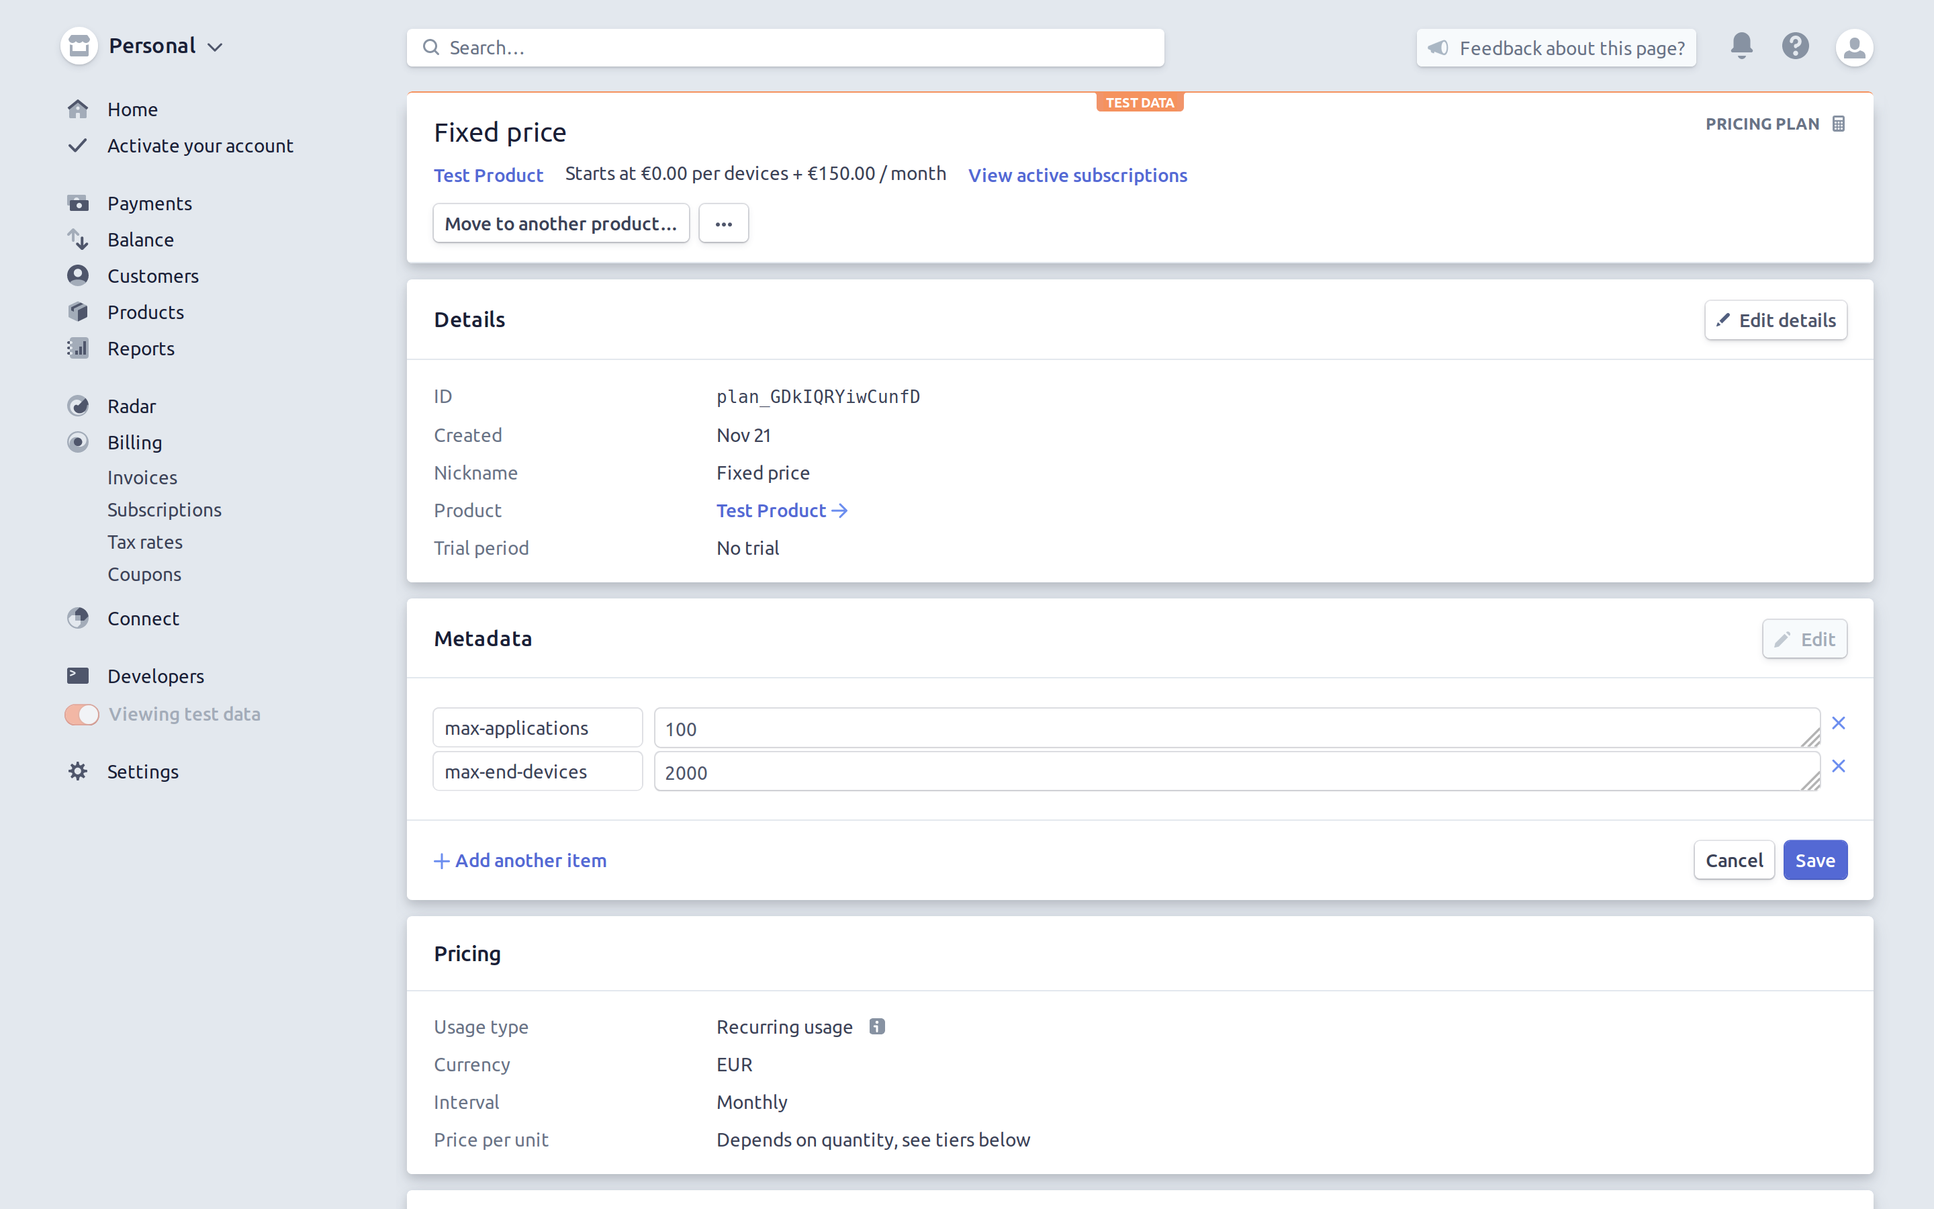1934x1209 pixels.
Task: Click the Radar icon in sidebar
Action: tap(78, 404)
